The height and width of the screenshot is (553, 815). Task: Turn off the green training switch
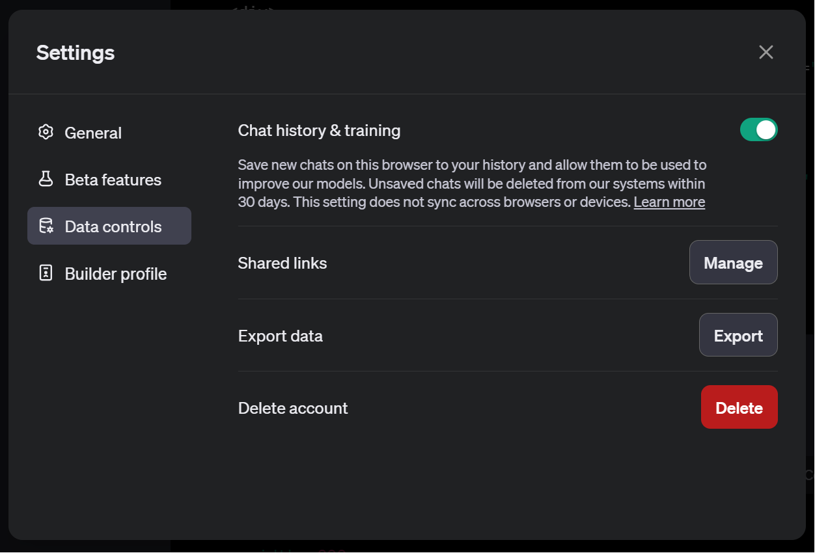(x=759, y=129)
